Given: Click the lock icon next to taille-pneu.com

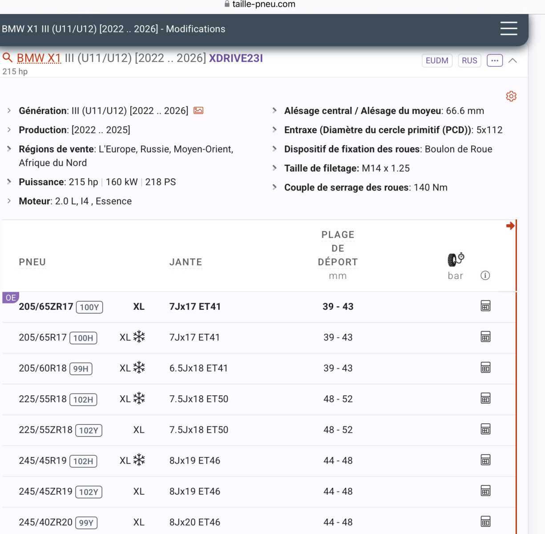Looking at the screenshot, I should [227, 4].
